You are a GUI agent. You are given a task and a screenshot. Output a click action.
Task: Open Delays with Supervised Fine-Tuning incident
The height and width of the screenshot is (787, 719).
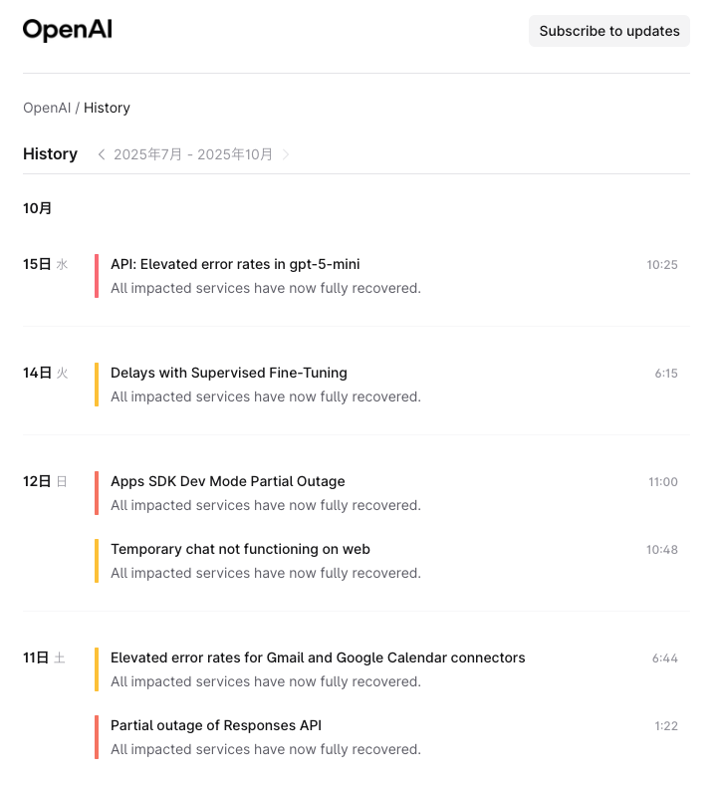click(229, 373)
